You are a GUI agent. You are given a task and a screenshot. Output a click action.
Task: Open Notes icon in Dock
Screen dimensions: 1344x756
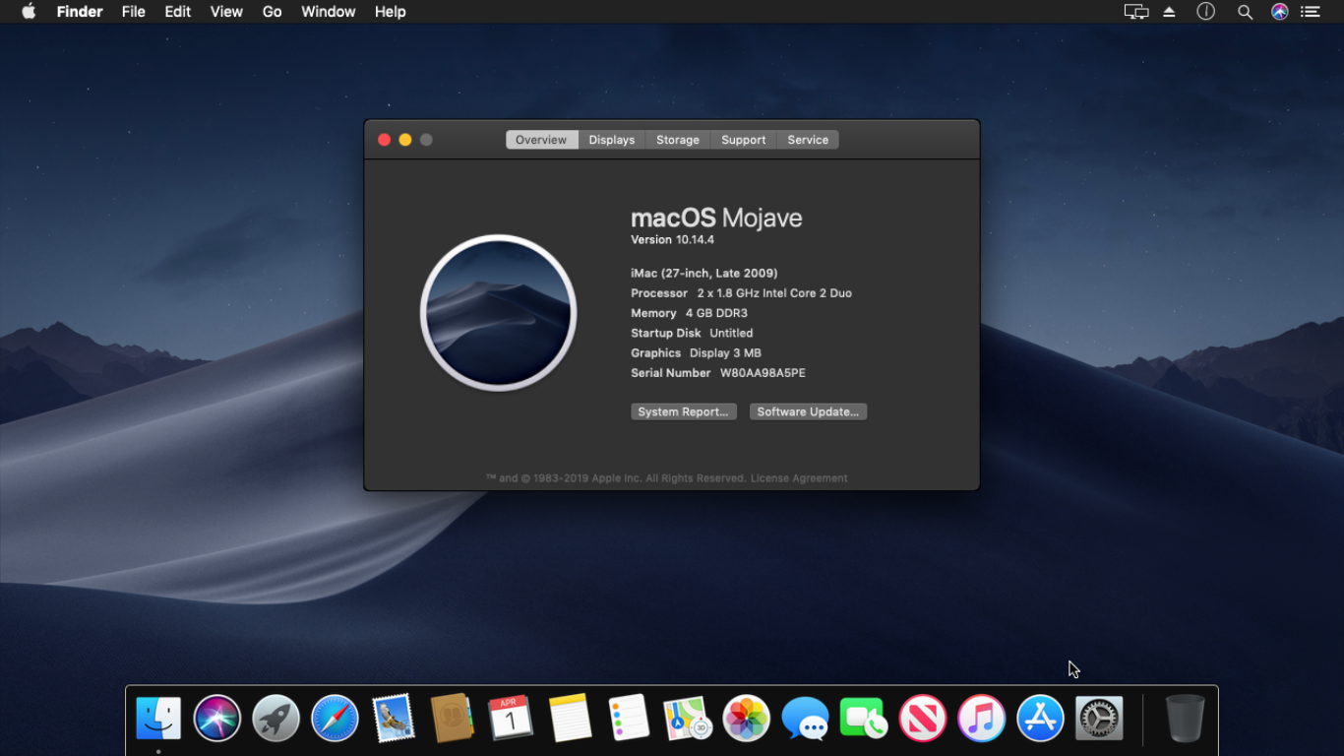pyautogui.click(x=570, y=719)
